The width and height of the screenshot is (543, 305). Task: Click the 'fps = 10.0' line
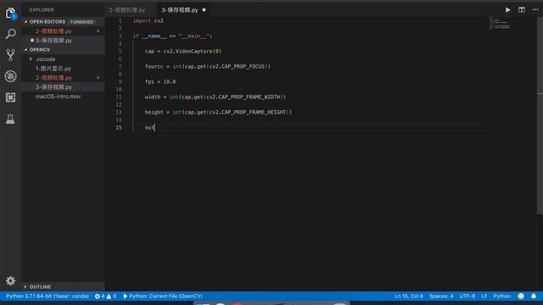click(160, 81)
